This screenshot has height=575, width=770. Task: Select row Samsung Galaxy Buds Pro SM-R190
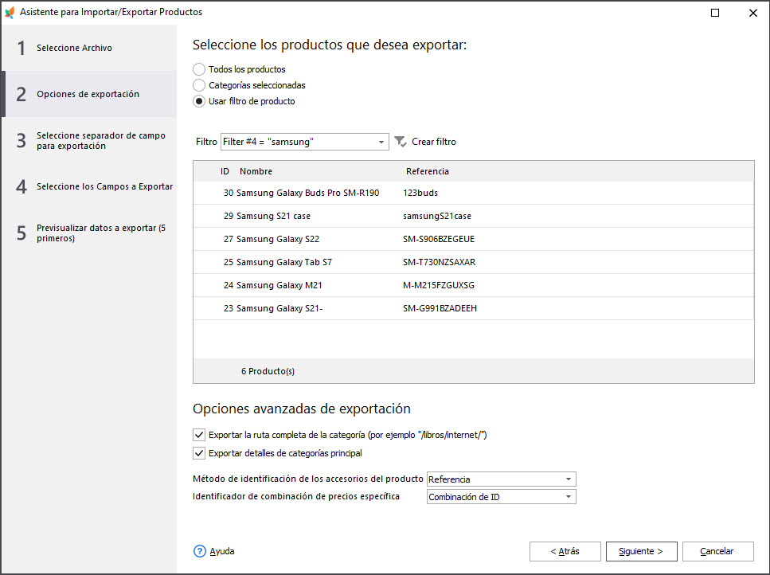(474, 193)
